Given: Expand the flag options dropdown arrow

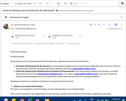Looking at the screenshot, I should (x=44, y=4).
